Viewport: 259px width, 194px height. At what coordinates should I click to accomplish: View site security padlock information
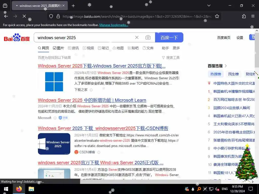58,16
